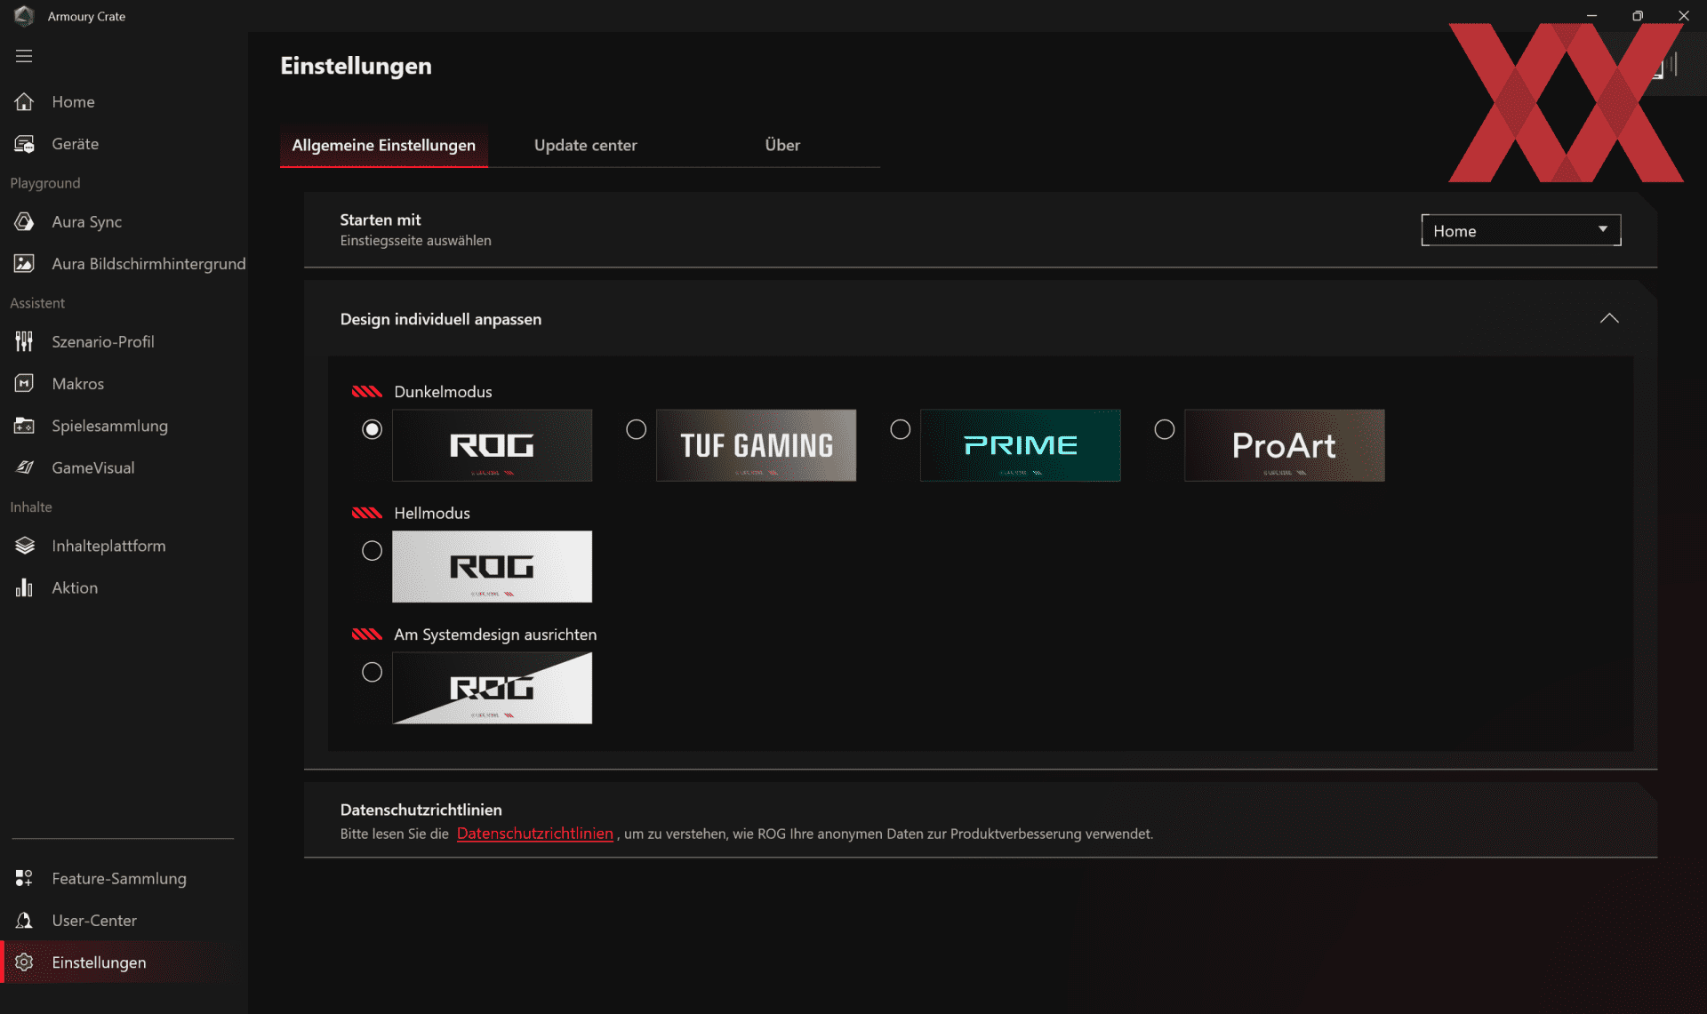This screenshot has width=1707, height=1014.
Task: Click the Aura Sync icon
Action: [x=24, y=222]
